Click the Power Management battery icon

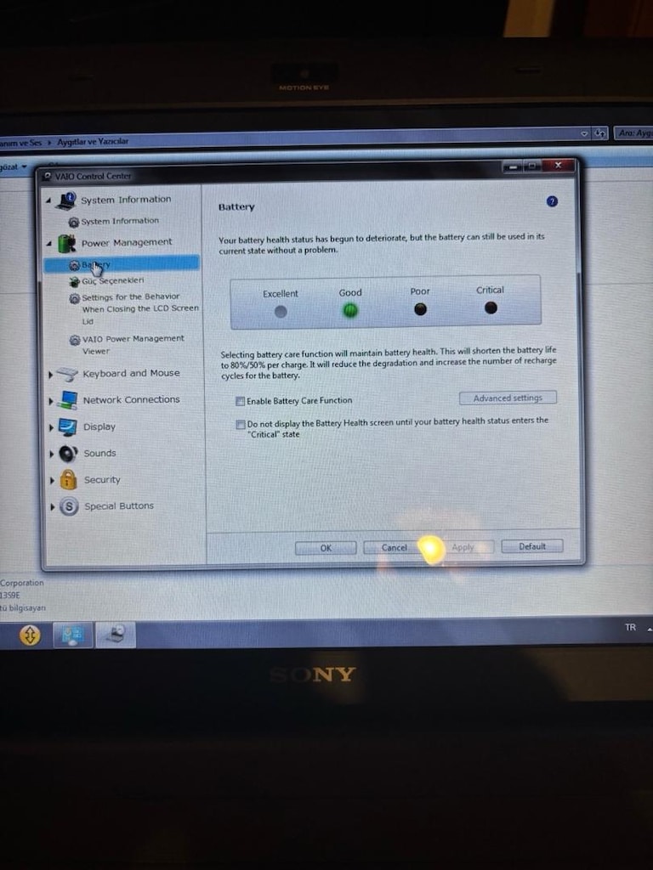coord(67,243)
